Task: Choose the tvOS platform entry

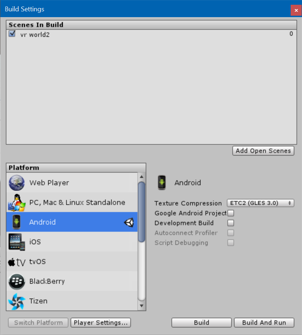Action: 72,262
